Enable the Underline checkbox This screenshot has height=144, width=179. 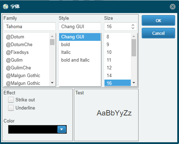coord(11,108)
